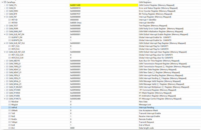Screen dimensions: 201x130
Task: Select the RxIE bit field row
Action: [x=101, y=116]
